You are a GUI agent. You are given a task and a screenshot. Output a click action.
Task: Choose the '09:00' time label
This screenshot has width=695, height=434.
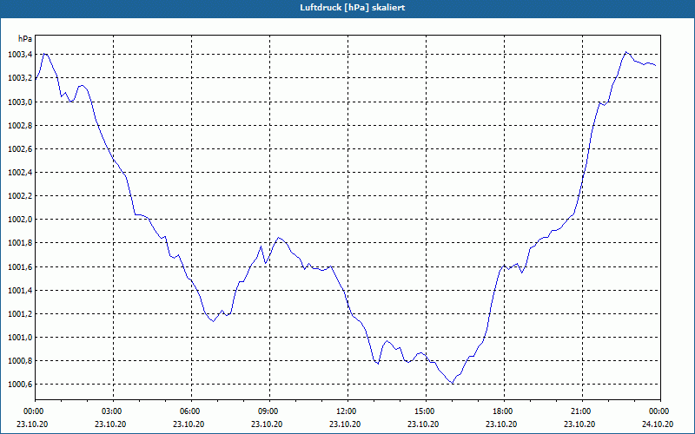click(x=267, y=411)
